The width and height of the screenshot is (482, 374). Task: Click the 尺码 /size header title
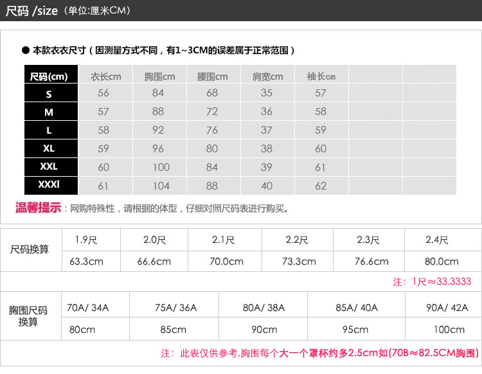click(x=31, y=11)
